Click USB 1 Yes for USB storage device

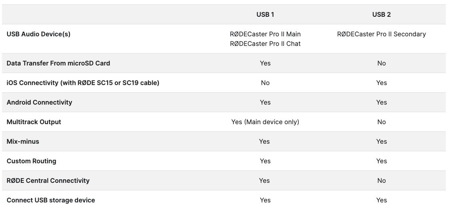point(265,200)
